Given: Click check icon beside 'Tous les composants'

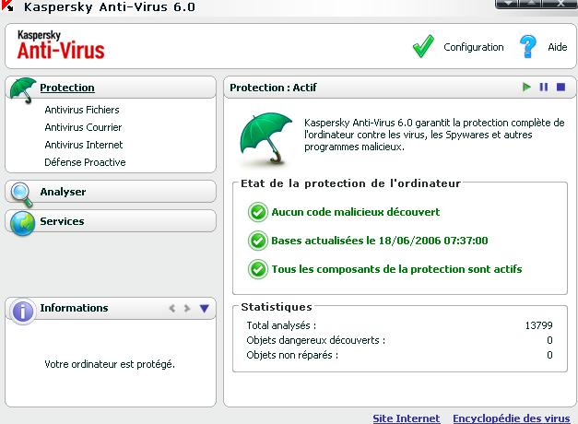Looking at the screenshot, I should 258,269.
